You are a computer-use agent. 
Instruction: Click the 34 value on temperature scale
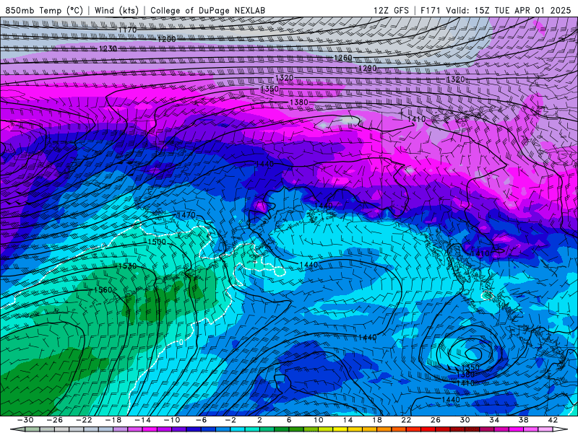[494, 420]
